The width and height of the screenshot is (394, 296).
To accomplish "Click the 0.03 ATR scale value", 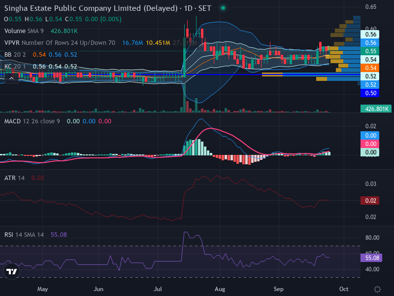I will coord(371,184).
